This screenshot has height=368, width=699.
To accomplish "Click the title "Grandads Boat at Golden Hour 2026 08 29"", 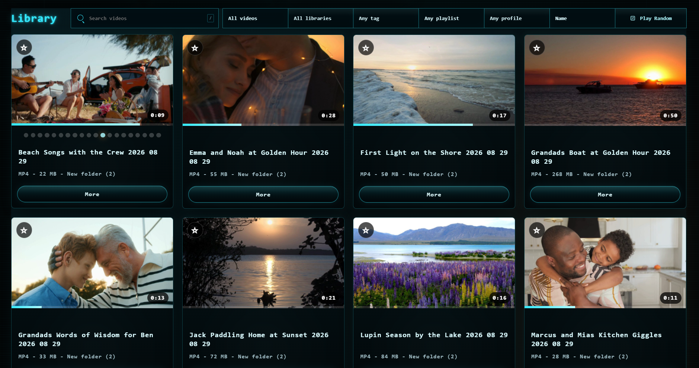I will [x=601, y=157].
